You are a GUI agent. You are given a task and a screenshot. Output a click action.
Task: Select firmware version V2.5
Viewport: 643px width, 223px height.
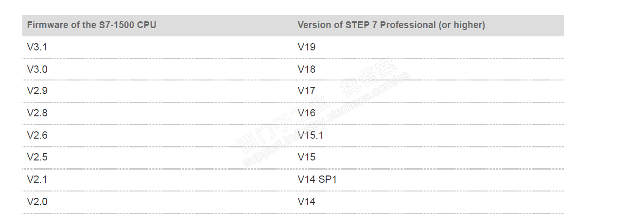click(37, 157)
